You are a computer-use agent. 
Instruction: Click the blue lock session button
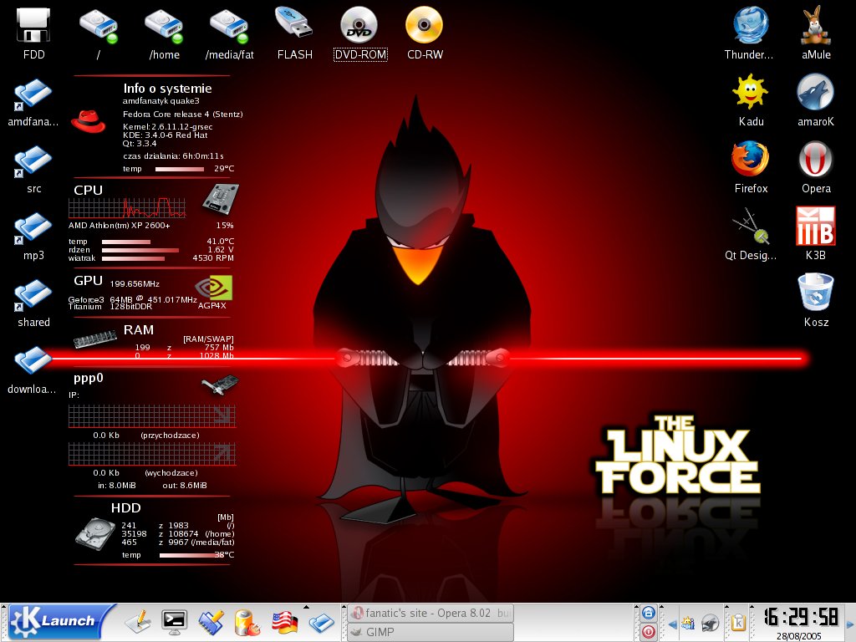pyautogui.click(x=648, y=613)
